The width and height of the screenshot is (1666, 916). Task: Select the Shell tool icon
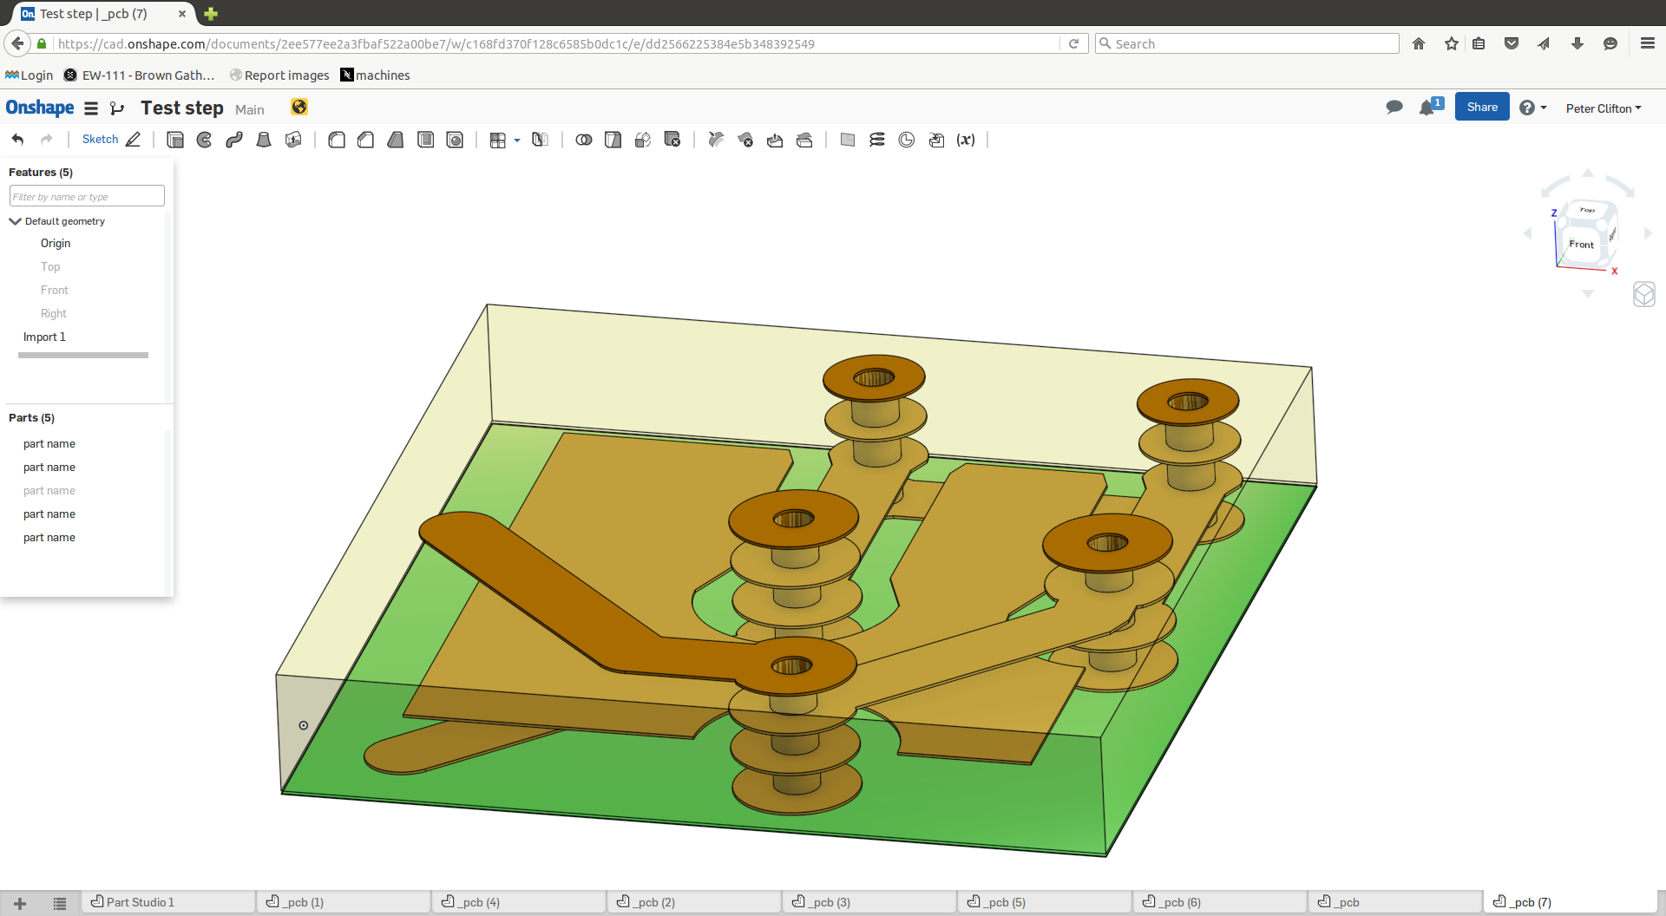pyautogui.click(x=425, y=140)
